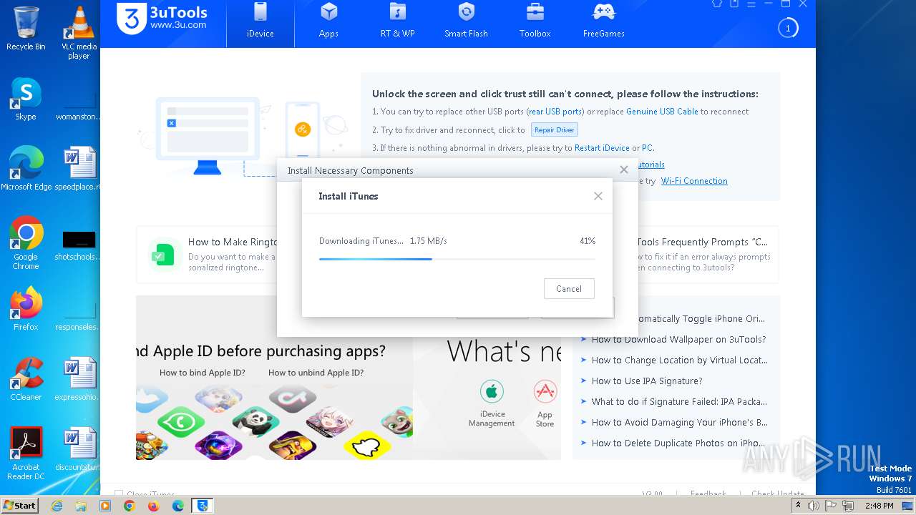Click the Snapchat app icon in banner
The height and width of the screenshot is (515, 916).
pos(367,446)
